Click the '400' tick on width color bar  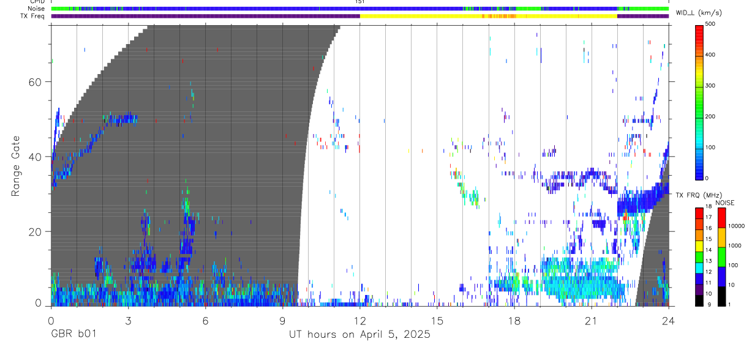710,55
